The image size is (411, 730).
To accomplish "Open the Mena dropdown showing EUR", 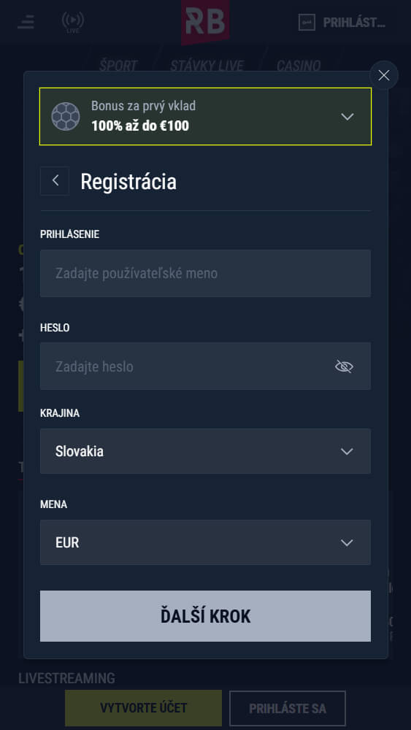I will 205,542.
